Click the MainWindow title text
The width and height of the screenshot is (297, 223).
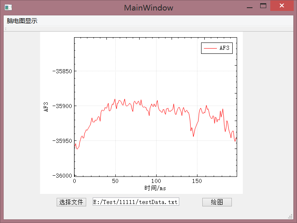pyautogui.click(x=148, y=8)
